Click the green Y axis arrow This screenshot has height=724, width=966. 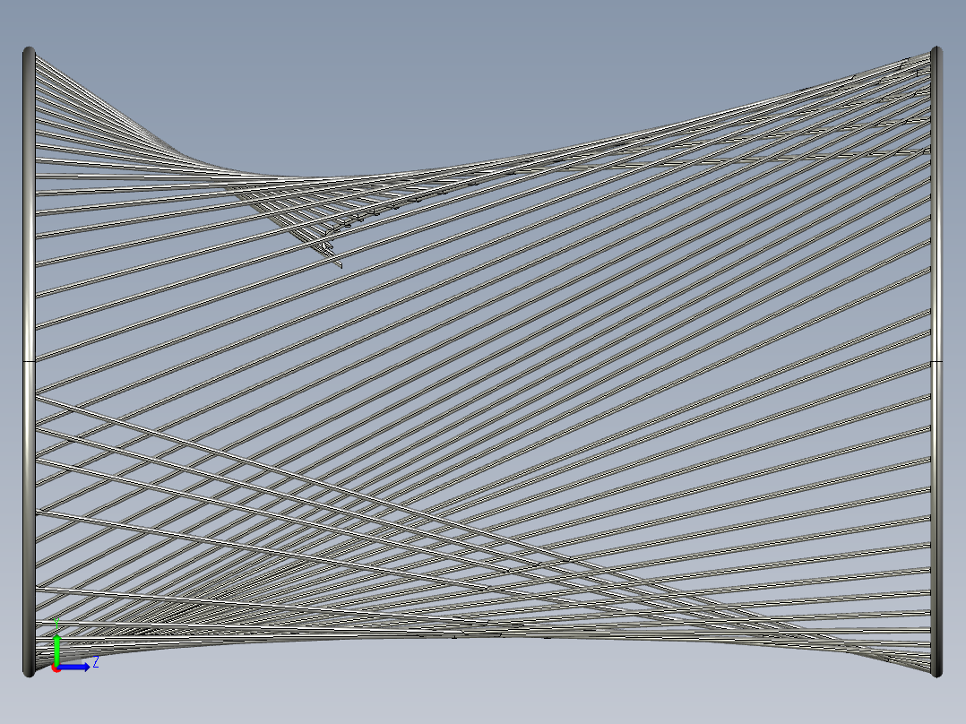point(56,650)
